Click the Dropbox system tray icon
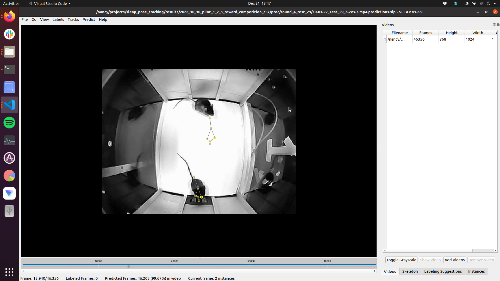 coord(445,3)
